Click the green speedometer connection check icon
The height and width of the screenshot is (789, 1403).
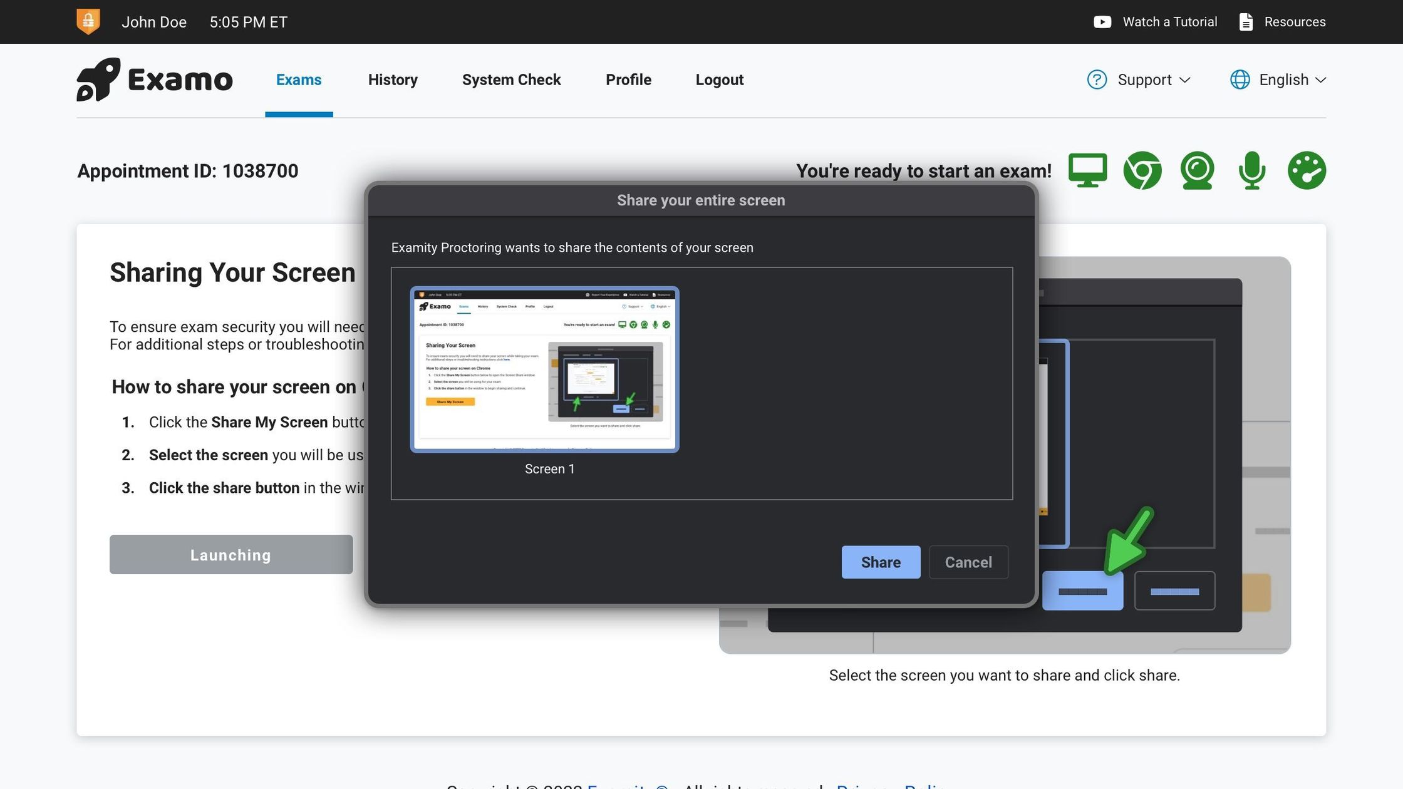1307,170
